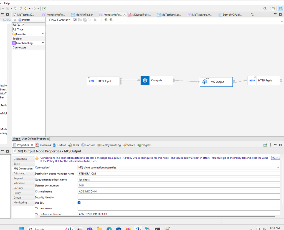Choose the palette selection arrow tool
This screenshot has width=284, height=230.
tap(14, 25)
